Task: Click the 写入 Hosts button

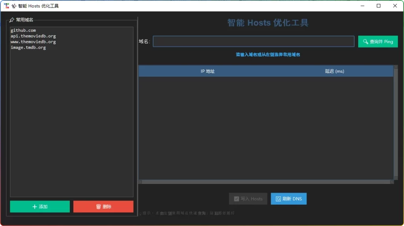Action: [248, 199]
